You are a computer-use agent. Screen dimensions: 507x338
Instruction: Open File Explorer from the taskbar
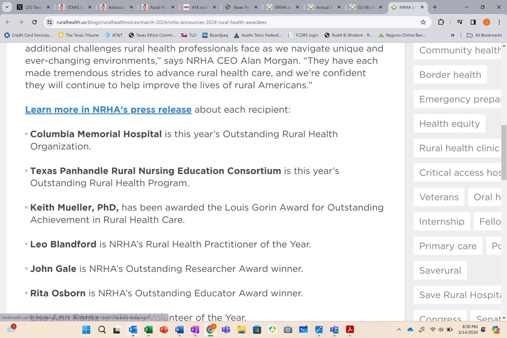(241, 330)
